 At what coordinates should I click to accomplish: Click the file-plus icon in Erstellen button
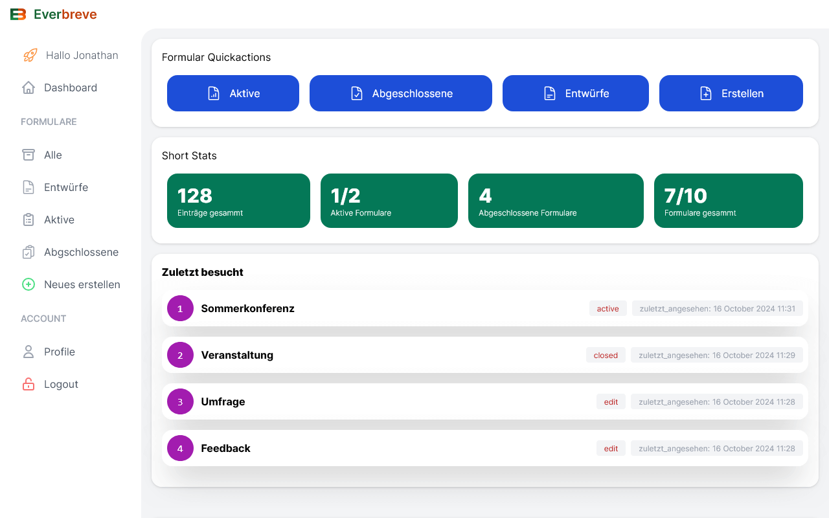click(705, 93)
